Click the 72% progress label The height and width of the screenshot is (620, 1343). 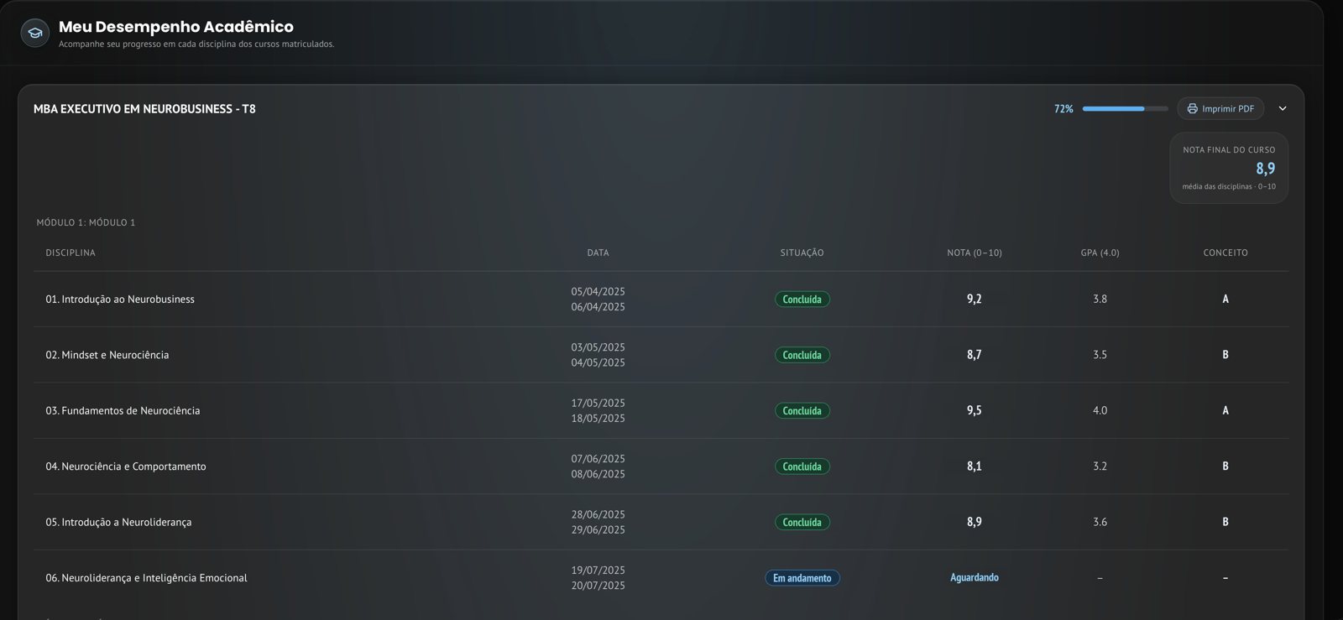coord(1063,109)
